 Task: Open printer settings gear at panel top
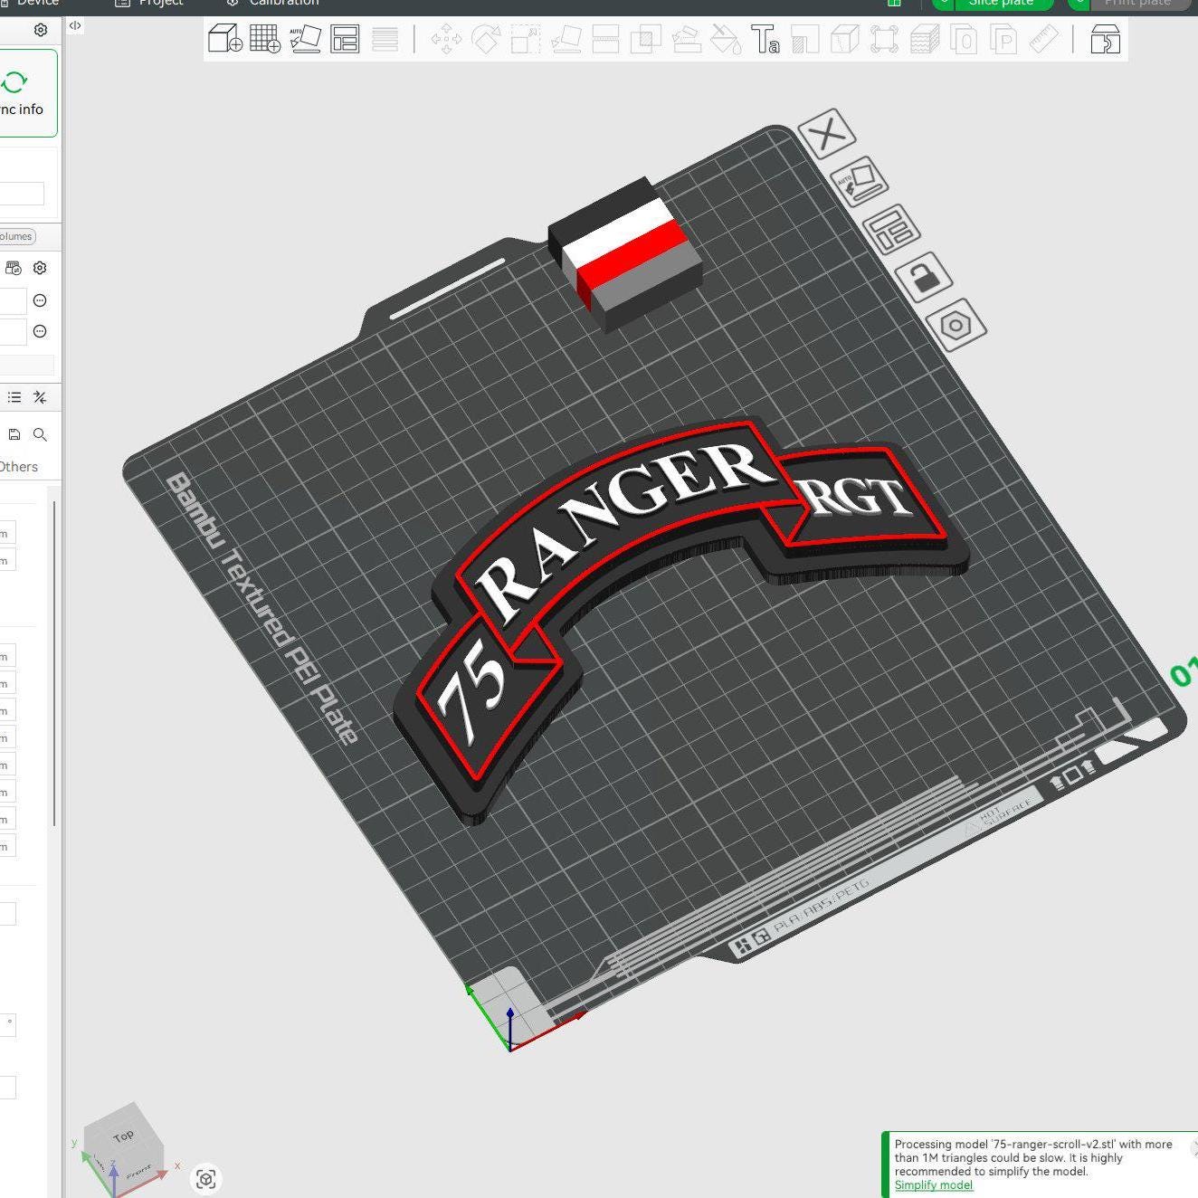pos(41,30)
